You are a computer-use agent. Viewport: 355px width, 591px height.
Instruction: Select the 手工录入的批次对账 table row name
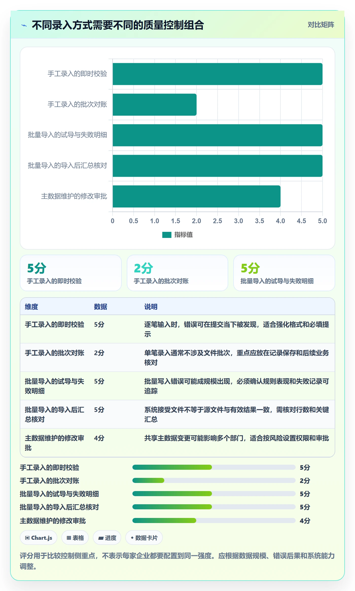pos(55,353)
